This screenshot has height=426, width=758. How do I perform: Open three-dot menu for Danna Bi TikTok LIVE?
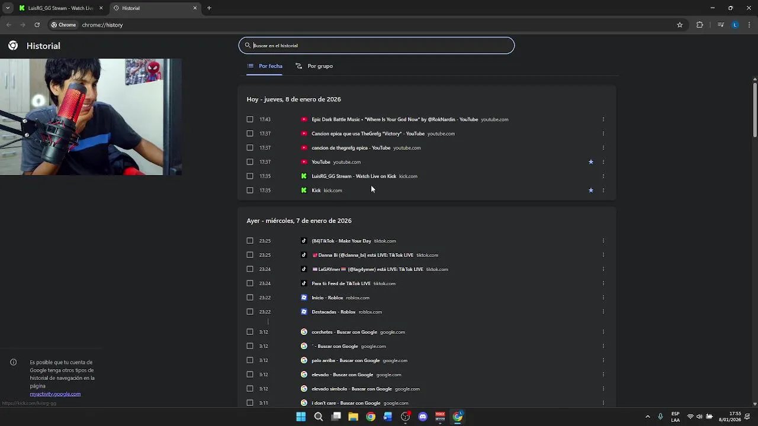click(603, 255)
